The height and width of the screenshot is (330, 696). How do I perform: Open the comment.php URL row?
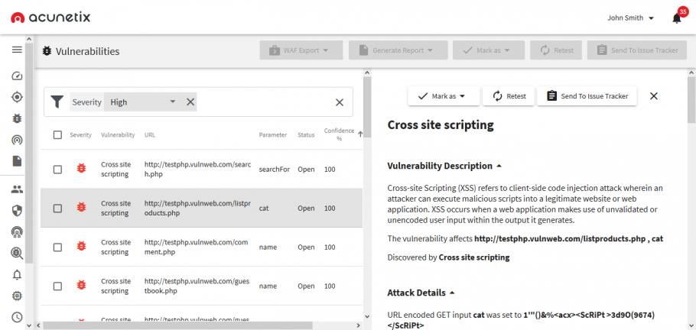[x=196, y=247]
